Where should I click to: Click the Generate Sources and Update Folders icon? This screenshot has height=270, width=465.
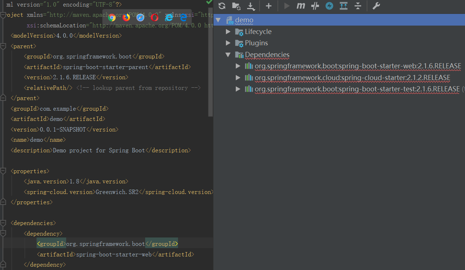pos(236,6)
